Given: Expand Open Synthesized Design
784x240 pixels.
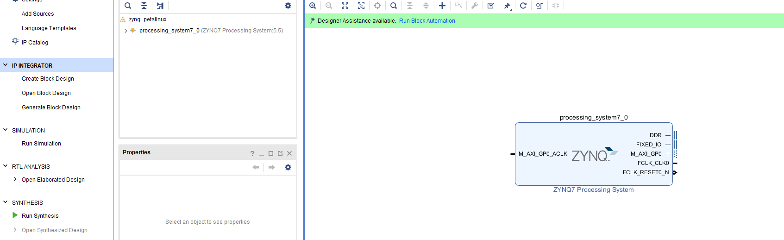Looking at the screenshot, I should 15,230.
